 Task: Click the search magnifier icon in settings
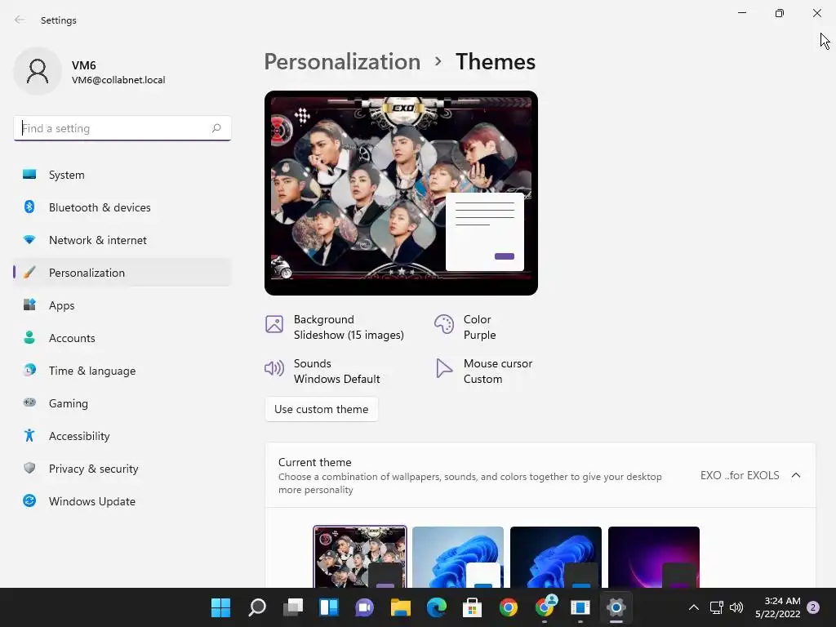click(x=216, y=128)
